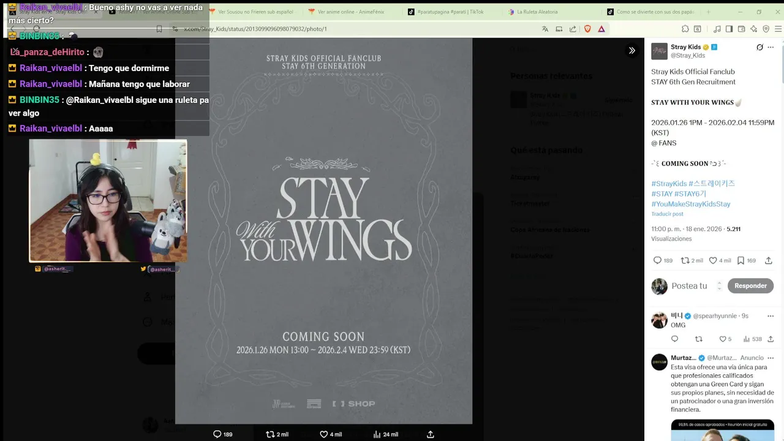Click the reply icon under @spearhyunnie's comment

coord(675,339)
